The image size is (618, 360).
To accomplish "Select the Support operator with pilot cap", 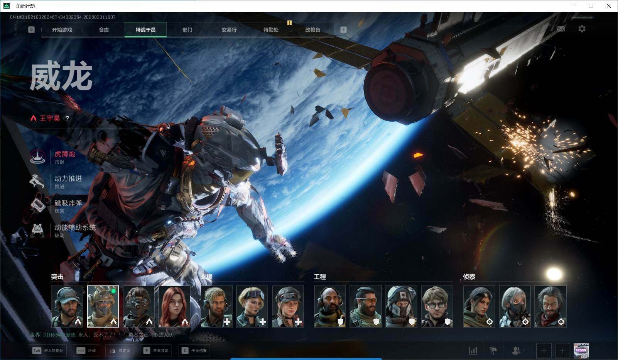I will point(288,306).
